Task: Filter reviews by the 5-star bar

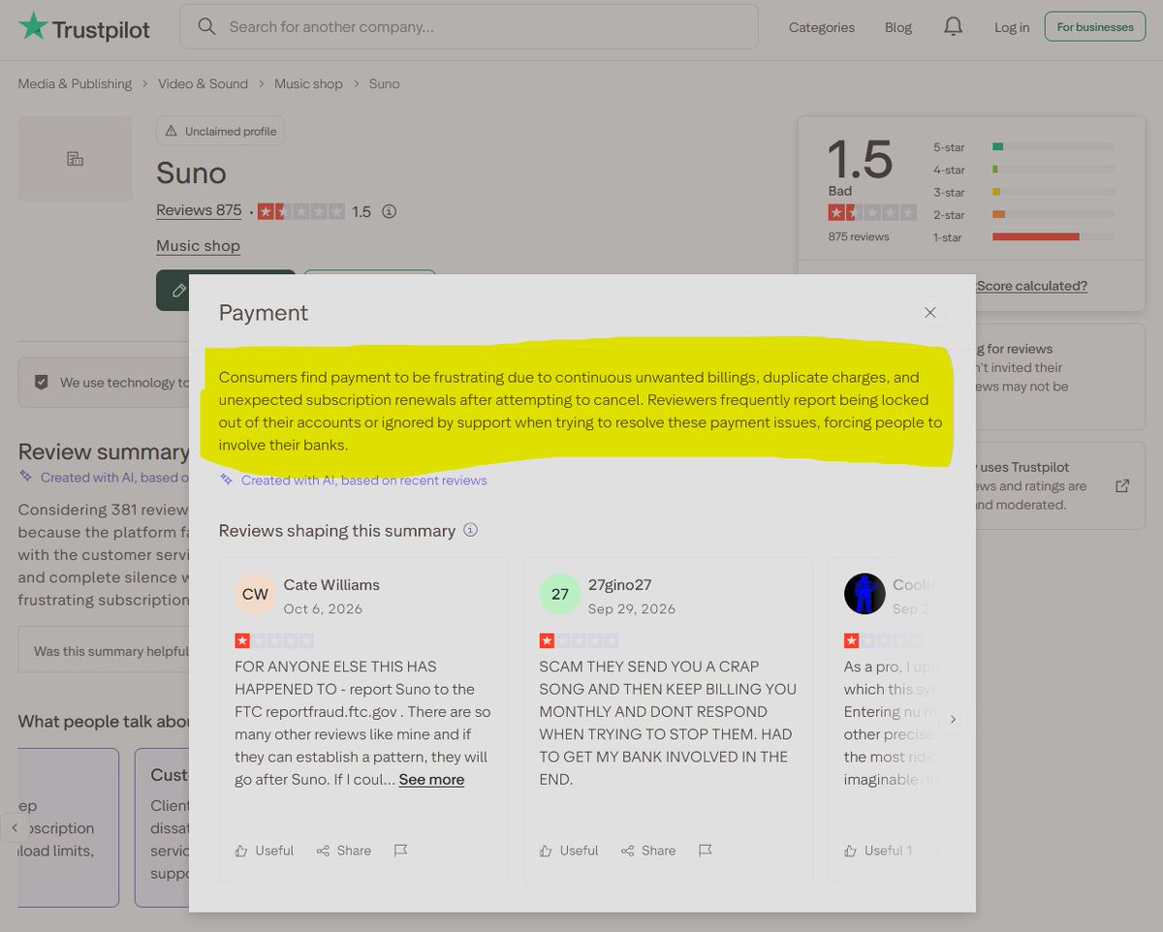Action: click(1053, 147)
